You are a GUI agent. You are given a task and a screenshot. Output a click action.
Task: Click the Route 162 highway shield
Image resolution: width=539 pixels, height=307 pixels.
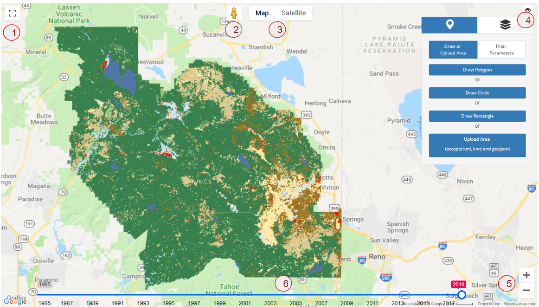point(66,255)
